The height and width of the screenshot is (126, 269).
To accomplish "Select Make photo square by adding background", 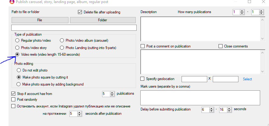I will [x=18, y=84].
